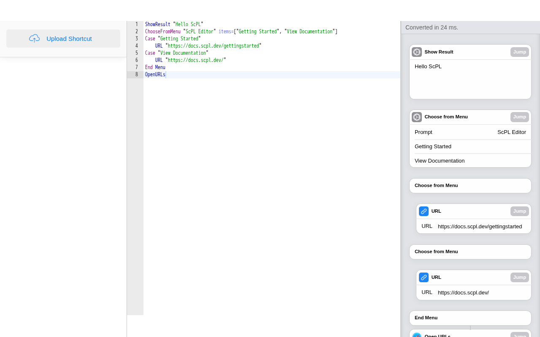The width and height of the screenshot is (540, 337).
Task: Click the gettingstarted URL string in code
Action: point(213,46)
